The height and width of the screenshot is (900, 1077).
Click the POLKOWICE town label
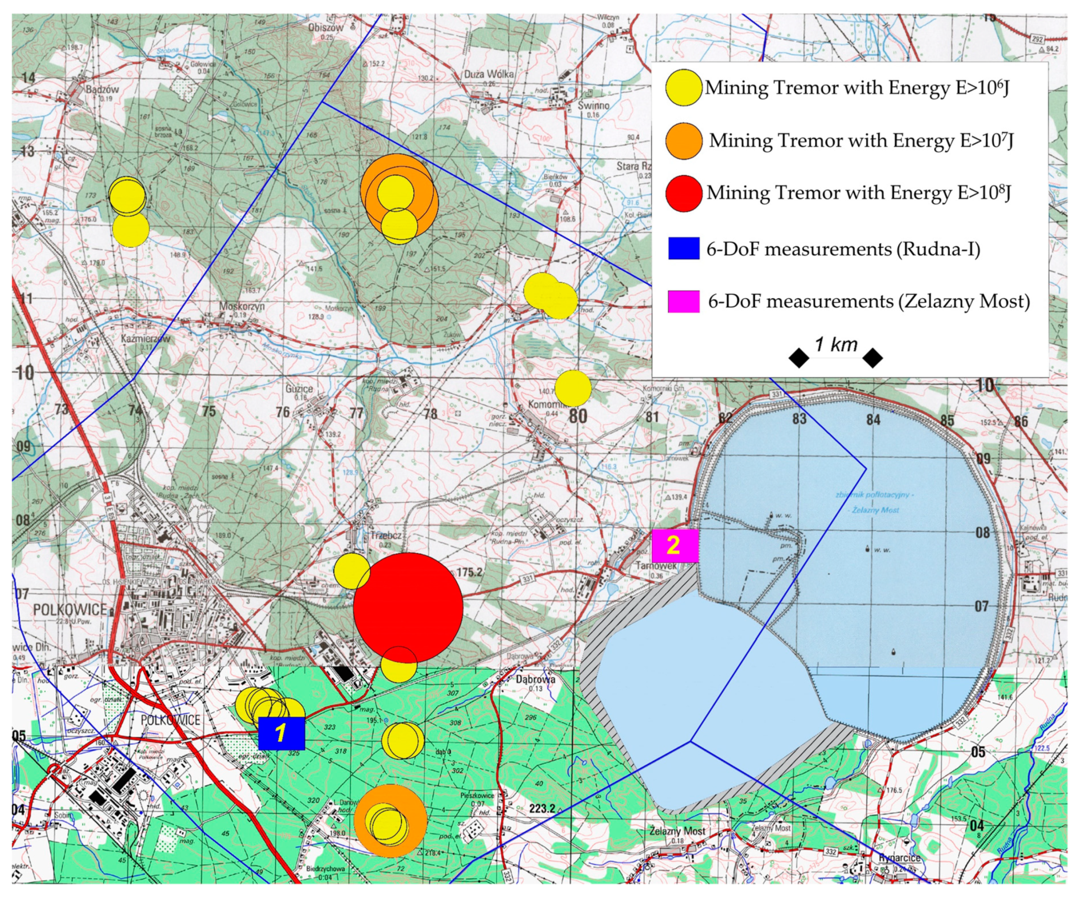[x=70, y=610]
